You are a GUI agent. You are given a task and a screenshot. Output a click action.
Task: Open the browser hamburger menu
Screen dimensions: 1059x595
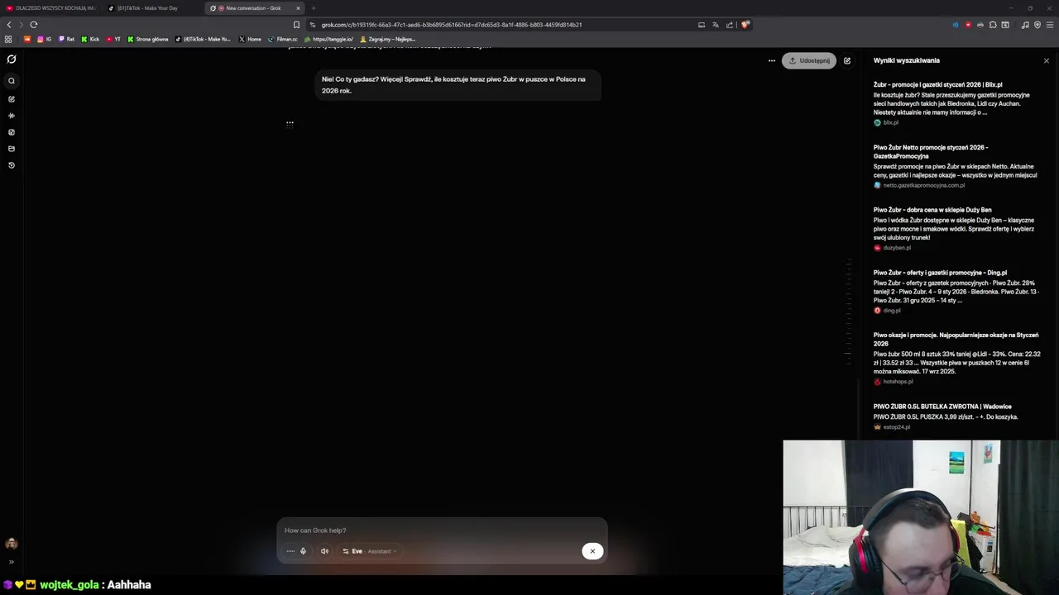click(1051, 25)
